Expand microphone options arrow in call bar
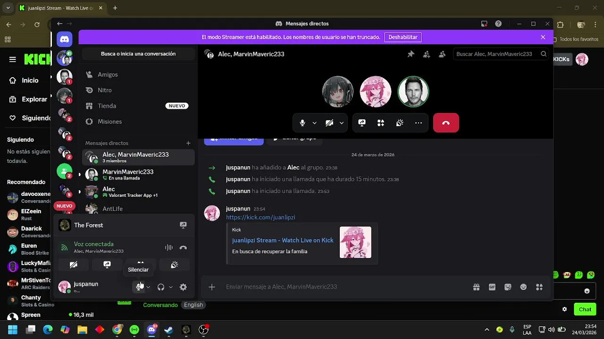The height and width of the screenshot is (339, 604). point(314,123)
